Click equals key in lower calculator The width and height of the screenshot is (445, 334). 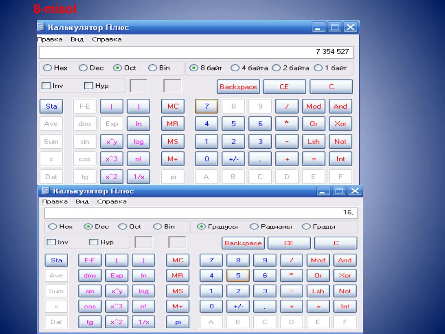click(x=318, y=307)
